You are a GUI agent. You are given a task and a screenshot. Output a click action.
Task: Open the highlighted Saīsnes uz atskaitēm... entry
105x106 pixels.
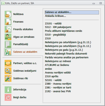[x=72, y=12]
